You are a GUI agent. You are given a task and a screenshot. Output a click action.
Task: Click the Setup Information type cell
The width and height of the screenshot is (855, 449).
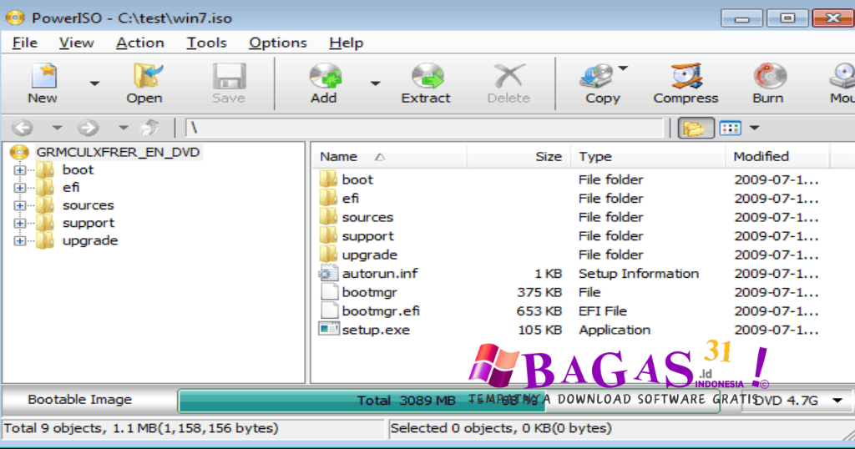(x=639, y=274)
